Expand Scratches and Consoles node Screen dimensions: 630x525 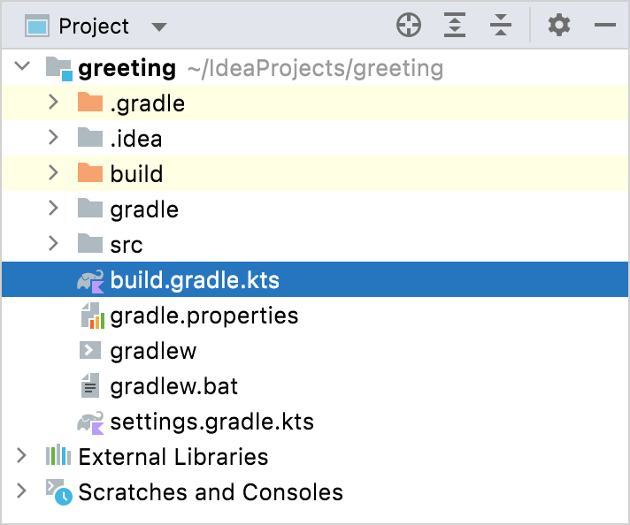coord(21,491)
